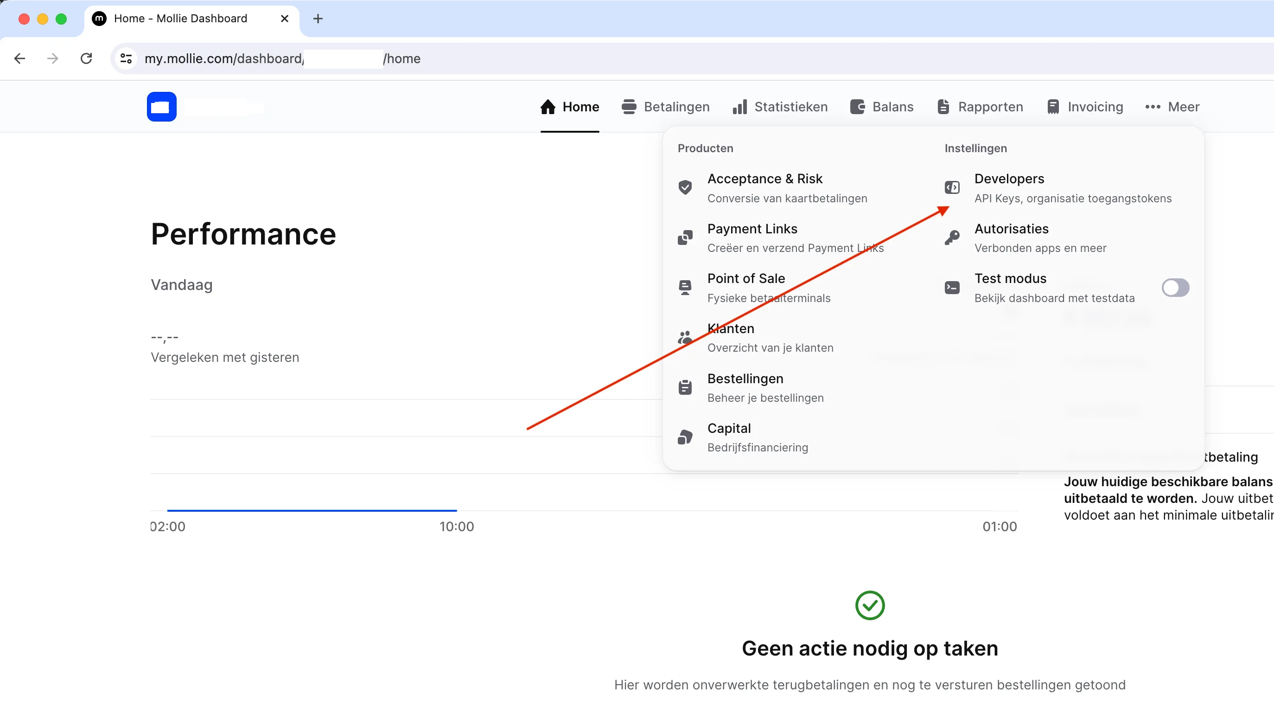1274x720 pixels.
Task: Select the Rapporten tab
Action: click(x=980, y=107)
